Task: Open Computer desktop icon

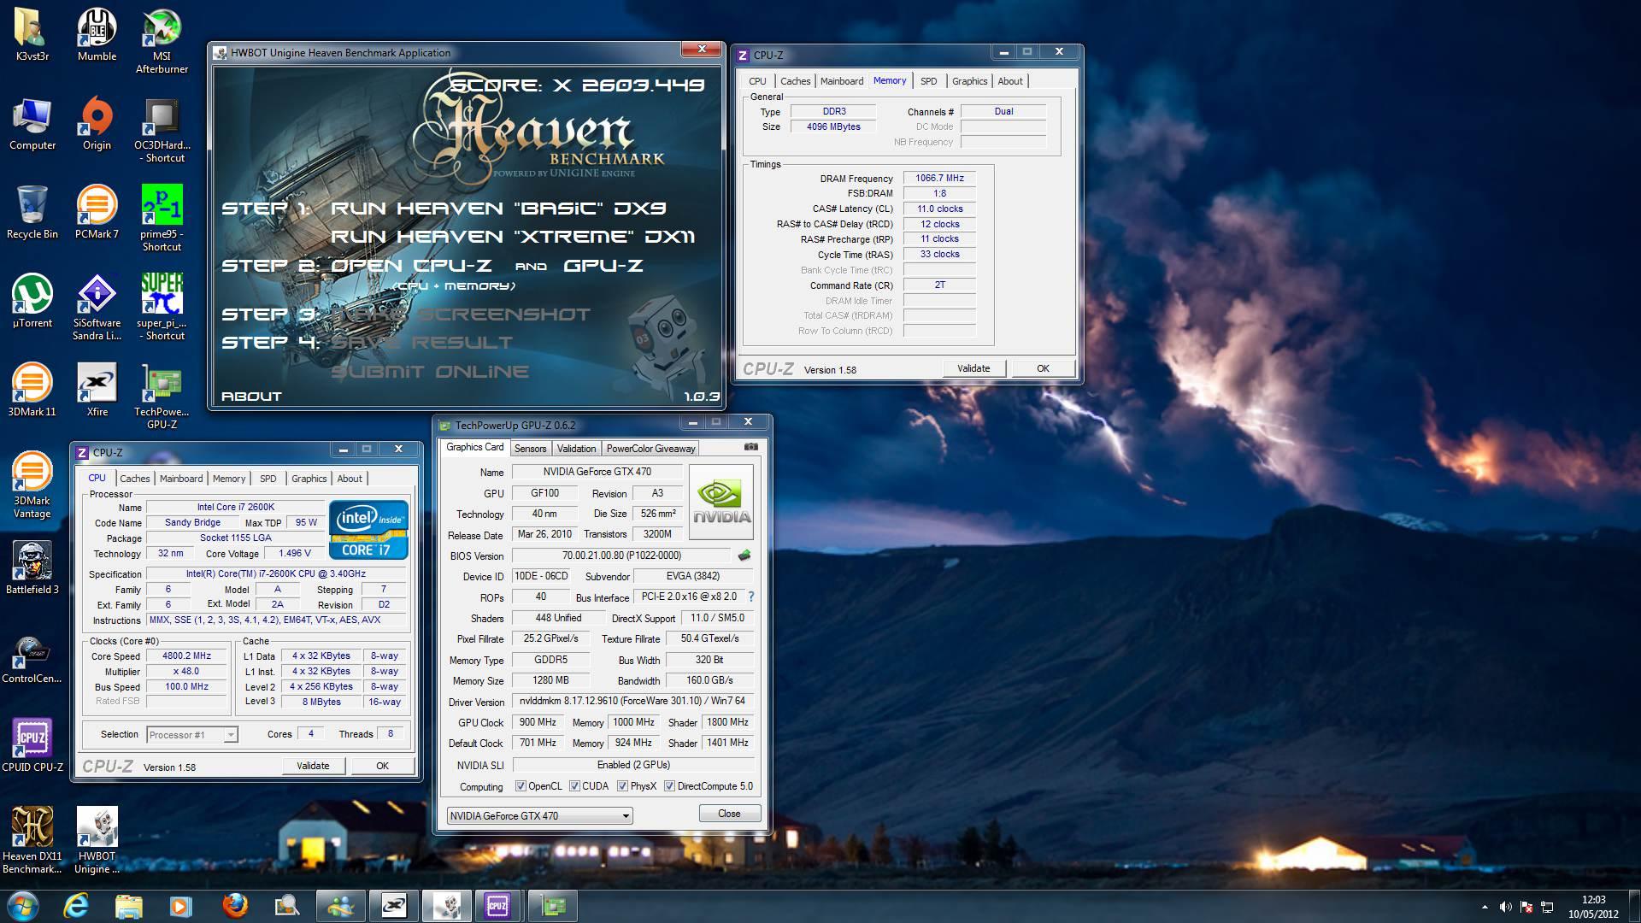Action: [32, 125]
